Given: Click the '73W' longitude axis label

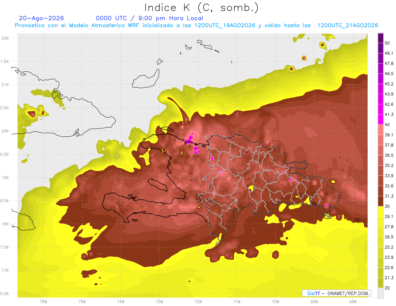Looking at the screenshot, I should (159, 302).
